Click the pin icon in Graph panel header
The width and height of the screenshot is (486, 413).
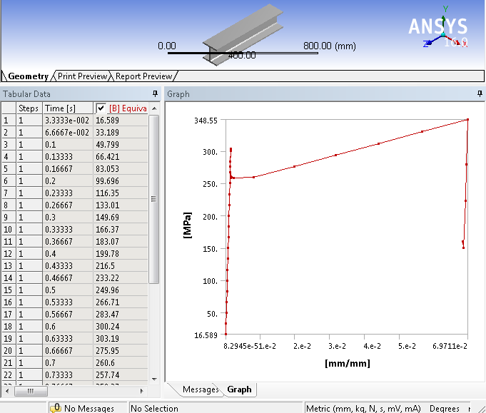pyautogui.click(x=480, y=94)
